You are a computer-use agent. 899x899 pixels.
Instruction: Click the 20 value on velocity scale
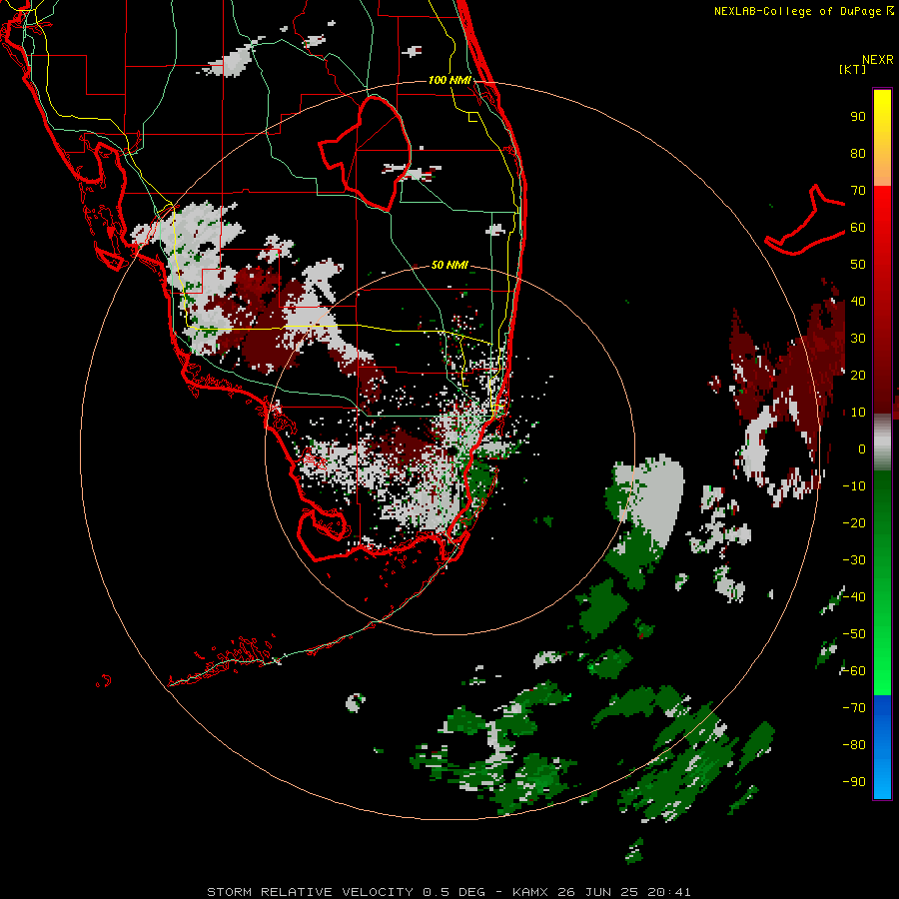pos(858,375)
